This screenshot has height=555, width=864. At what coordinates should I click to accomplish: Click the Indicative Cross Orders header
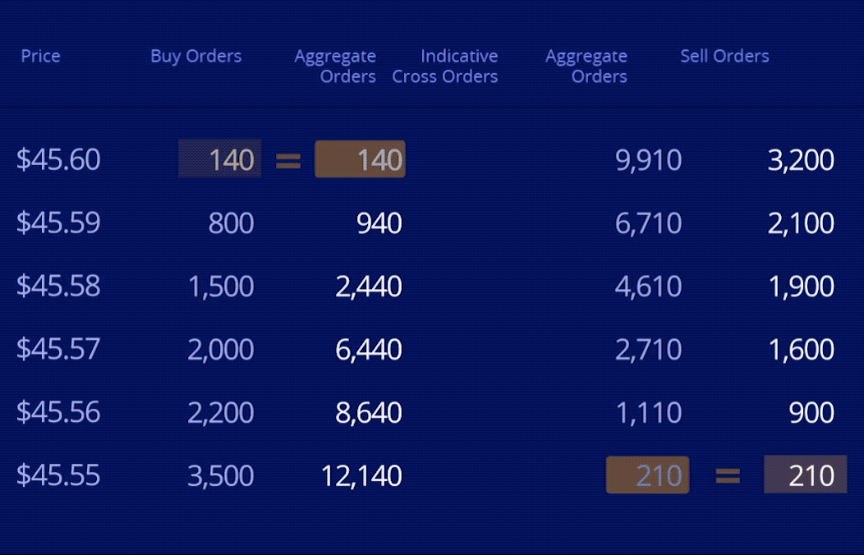tap(445, 66)
